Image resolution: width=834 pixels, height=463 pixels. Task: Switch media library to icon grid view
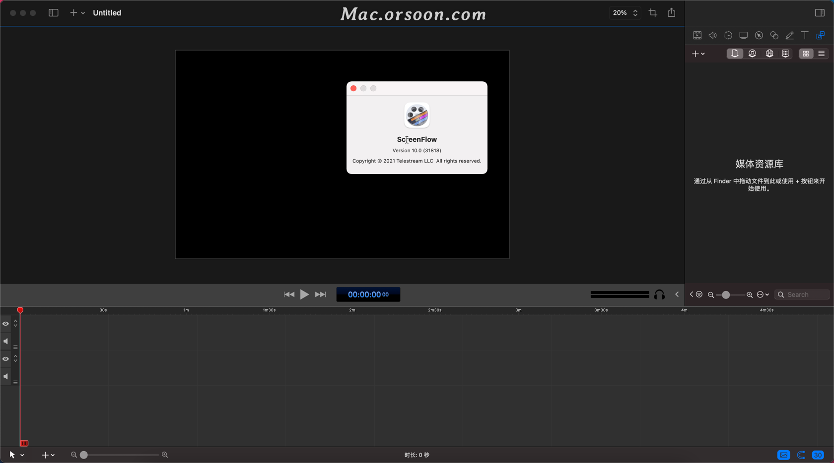pos(806,54)
